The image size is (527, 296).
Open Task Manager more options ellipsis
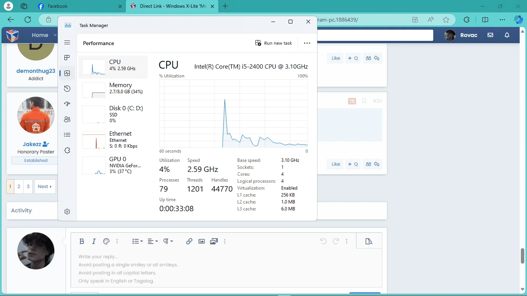coord(307,43)
